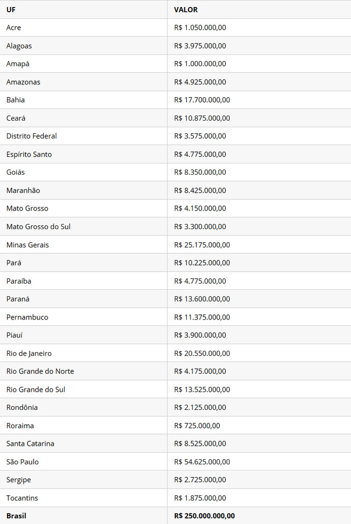Click Minas Gerais value R$ 25.175.000,00
This screenshot has width=351, height=524.
(202, 245)
